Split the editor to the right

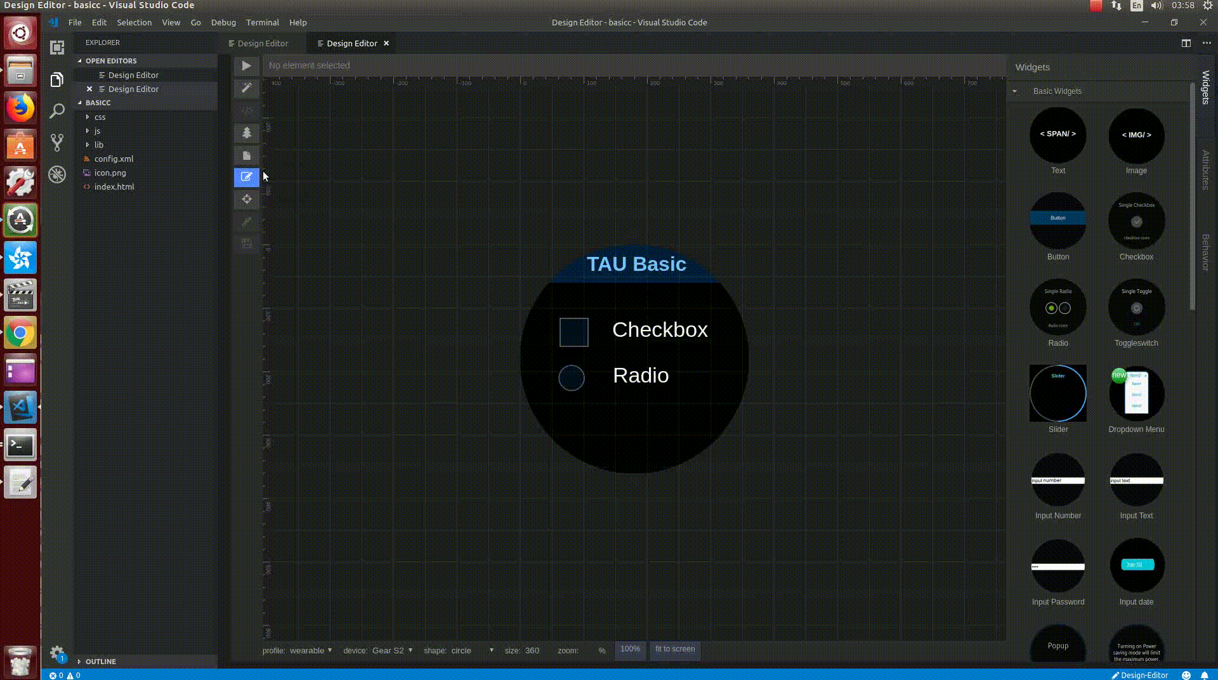(x=1186, y=43)
